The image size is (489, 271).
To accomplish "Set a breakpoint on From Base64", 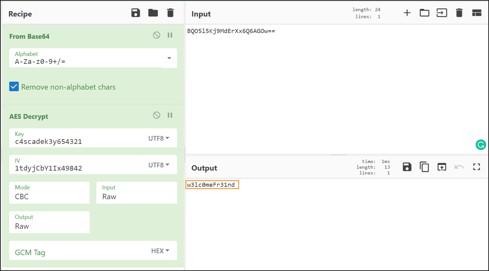I will tap(170, 35).
